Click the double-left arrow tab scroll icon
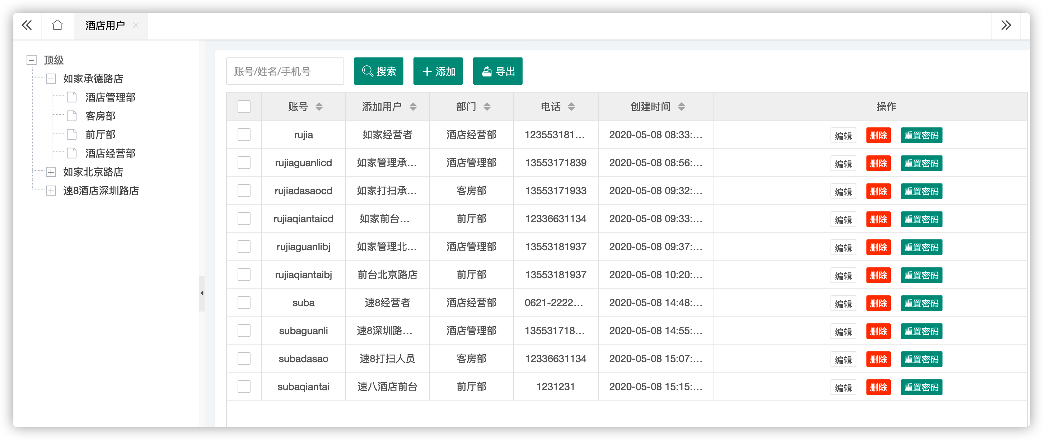 (27, 25)
